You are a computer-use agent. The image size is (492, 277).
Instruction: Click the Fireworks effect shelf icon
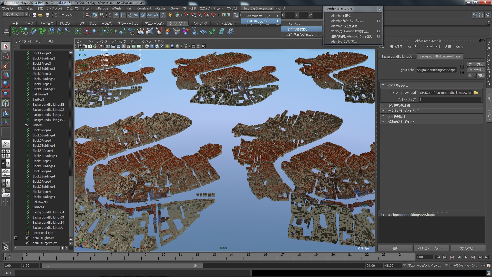[x=185, y=31]
